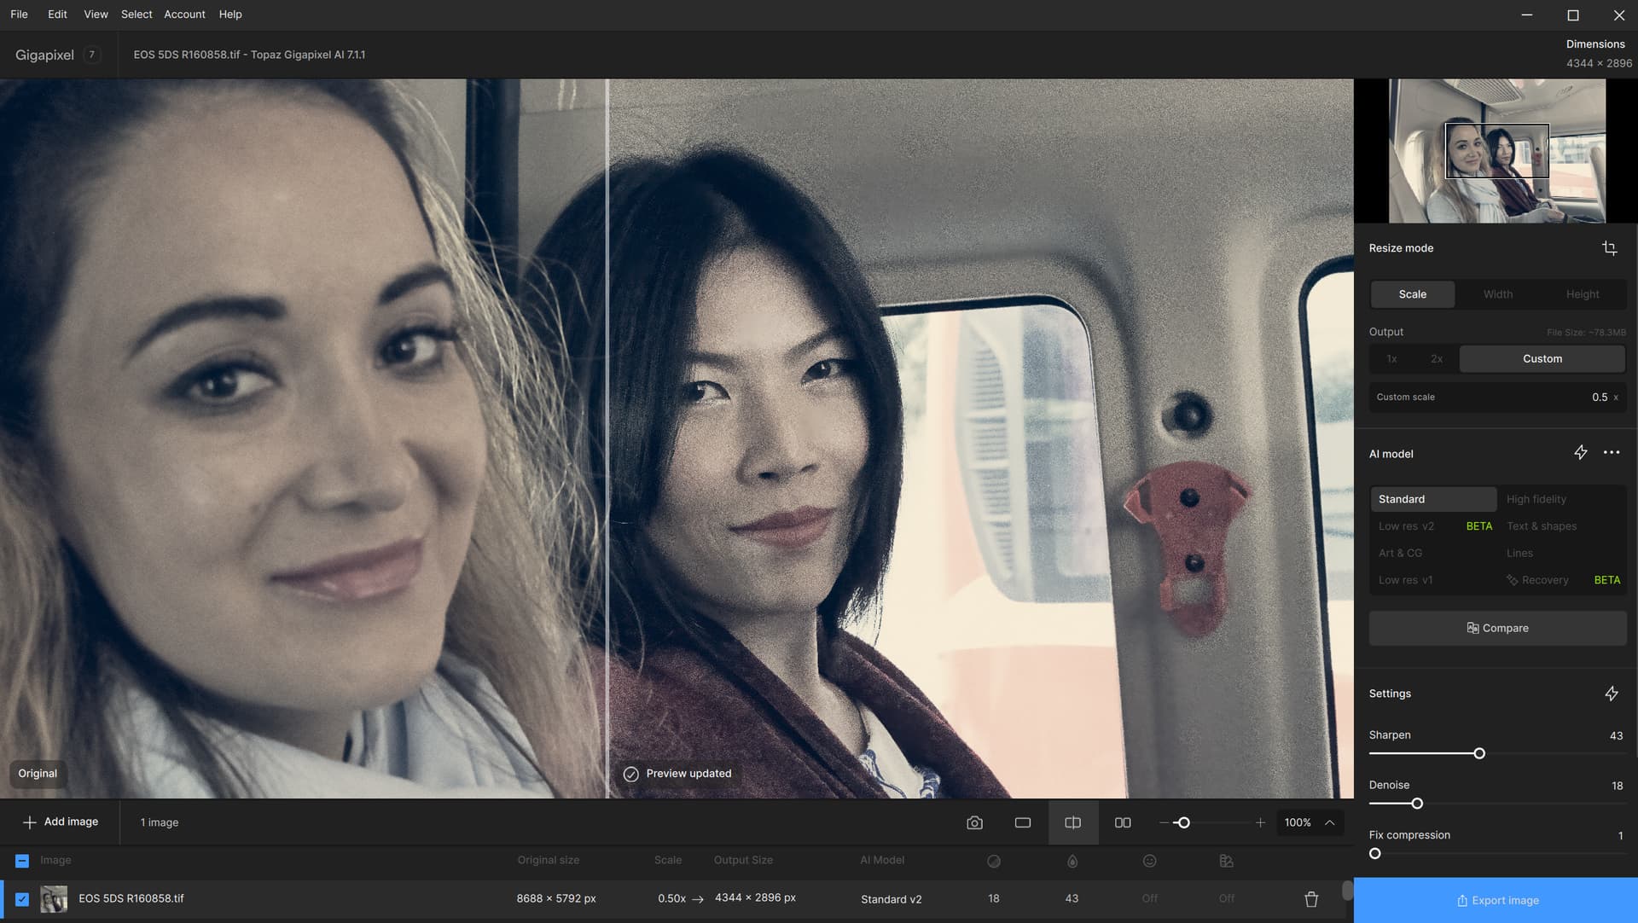This screenshot has height=923, width=1638.
Task: Select the side-by-side view mode
Action: tap(1123, 822)
